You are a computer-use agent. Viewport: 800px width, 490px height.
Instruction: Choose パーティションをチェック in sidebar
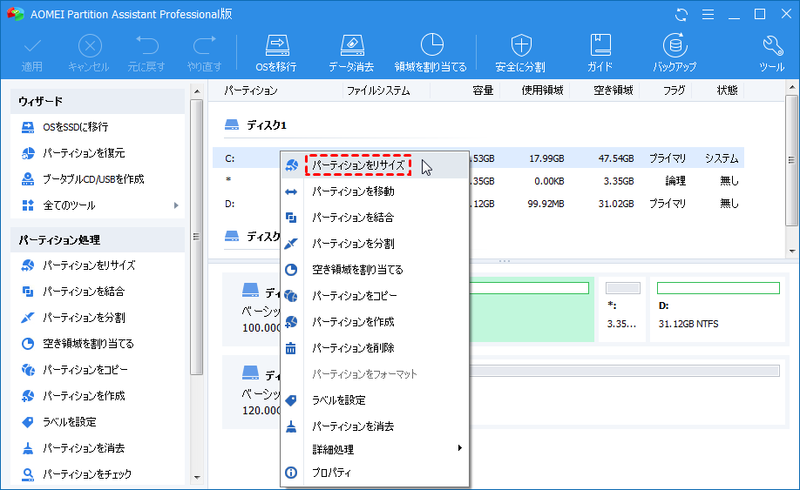click(77, 474)
